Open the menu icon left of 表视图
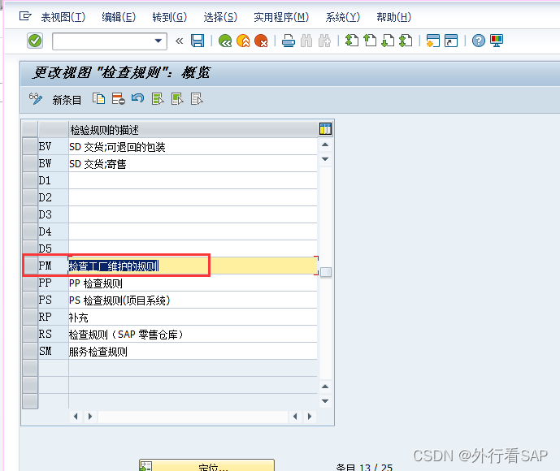The width and height of the screenshot is (560, 471). [25, 16]
